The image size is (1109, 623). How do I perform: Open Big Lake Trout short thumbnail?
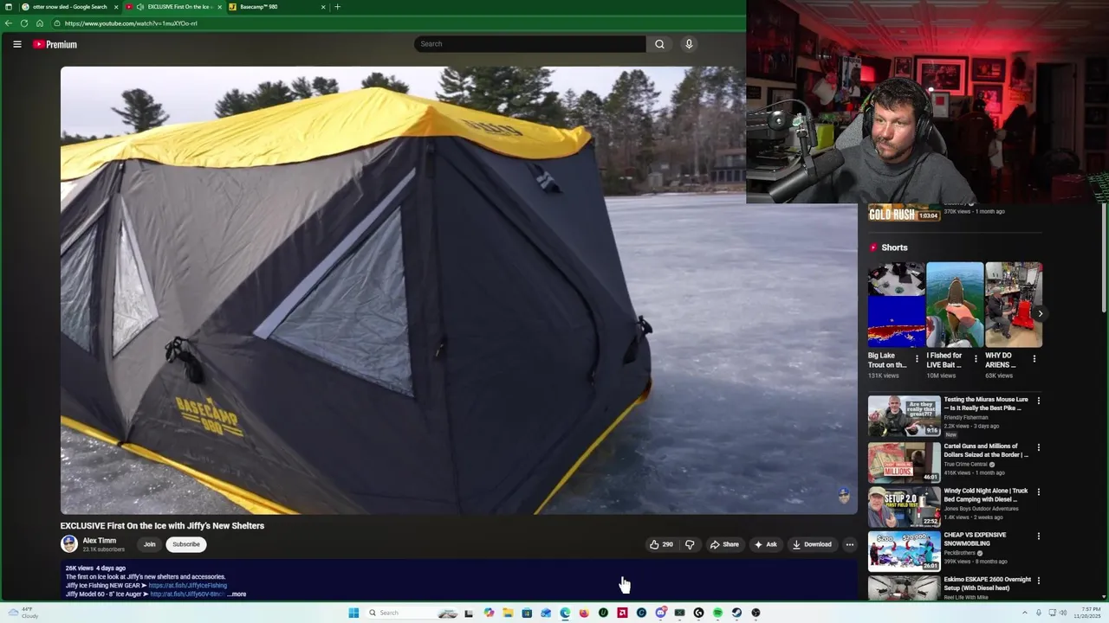coord(896,305)
